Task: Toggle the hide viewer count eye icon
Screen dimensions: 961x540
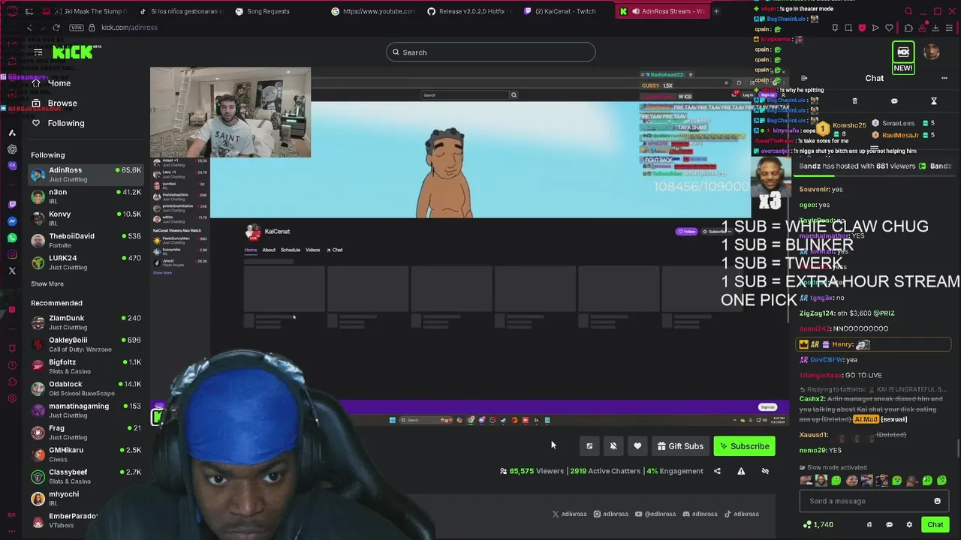Action: coord(765,471)
